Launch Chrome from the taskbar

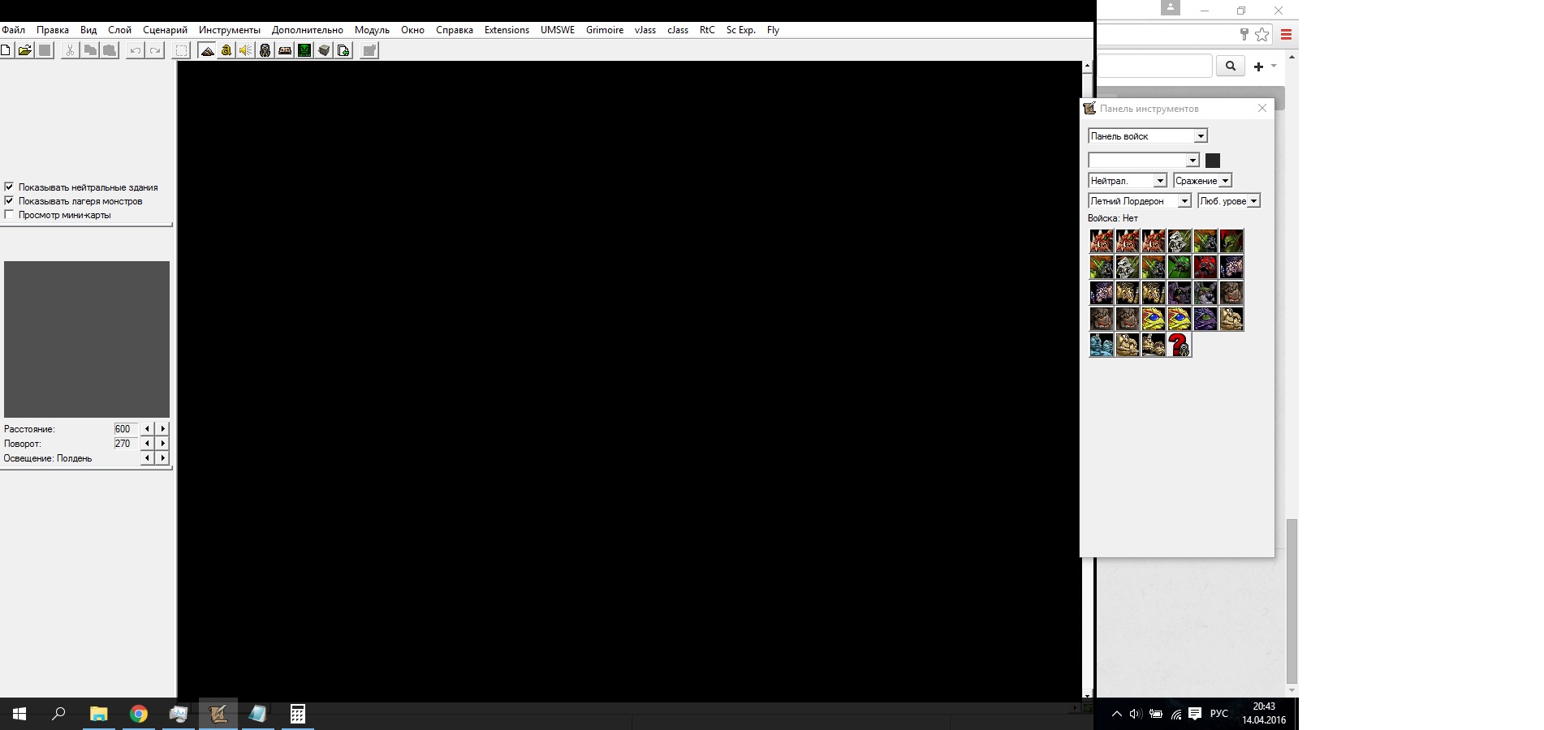pos(139,714)
